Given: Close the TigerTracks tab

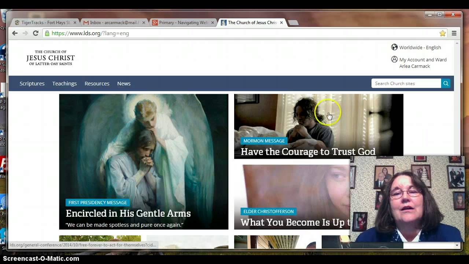Looking at the screenshot, I should 75,22.
